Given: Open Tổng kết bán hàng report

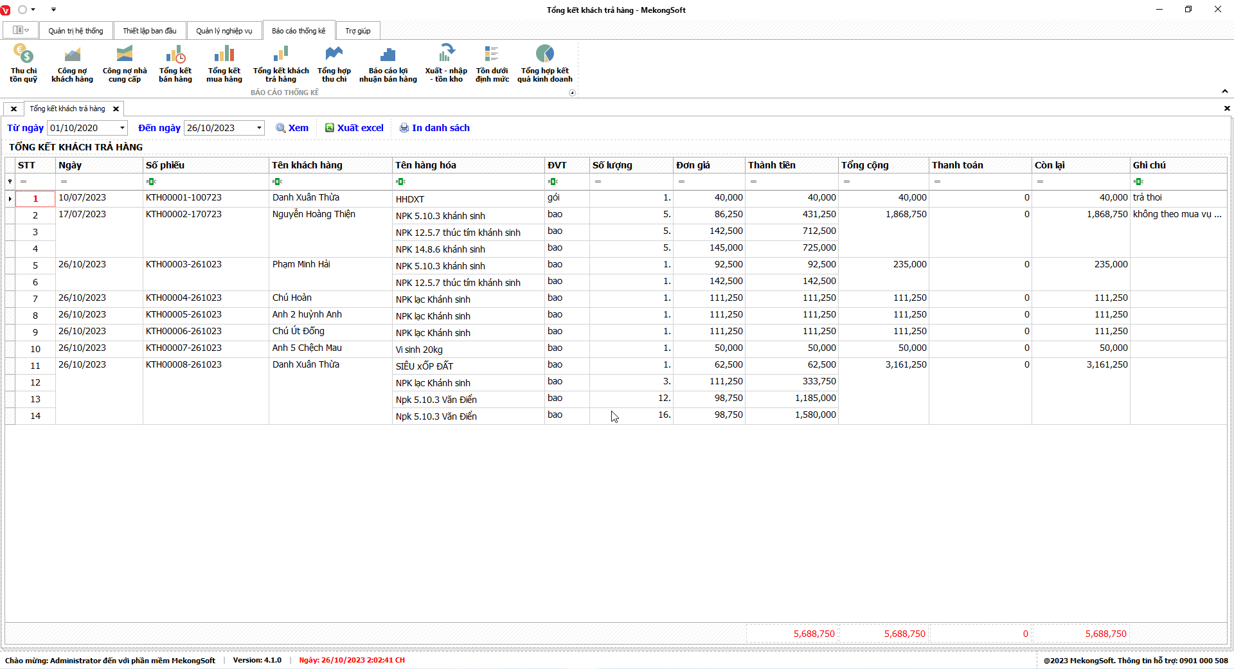Looking at the screenshot, I should coord(175,63).
